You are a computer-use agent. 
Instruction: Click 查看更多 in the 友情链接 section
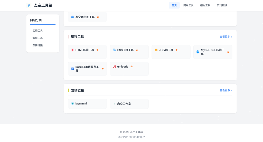coord(226,90)
